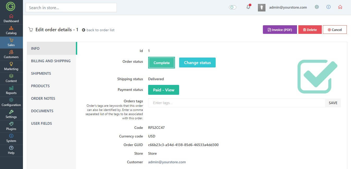Open the Reports sidebar menu
The image size is (351, 169).
tap(11, 90)
